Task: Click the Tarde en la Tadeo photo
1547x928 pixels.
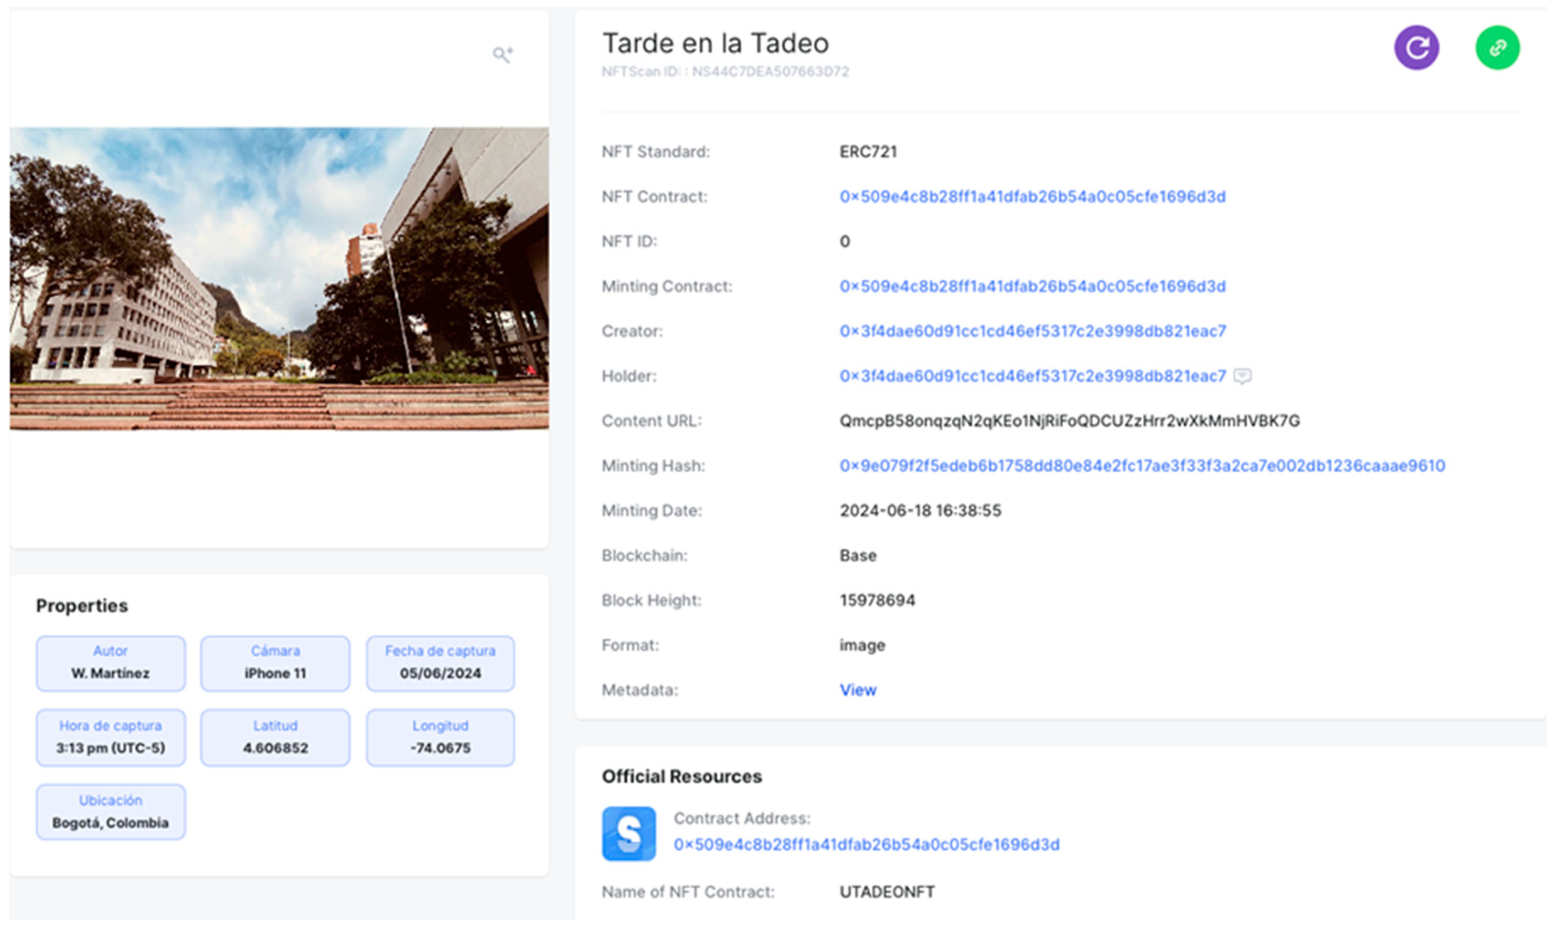Action: coord(279,278)
